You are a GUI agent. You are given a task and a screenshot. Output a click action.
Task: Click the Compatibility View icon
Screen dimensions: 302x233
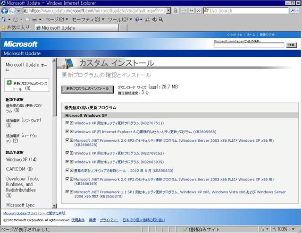[x=184, y=10]
